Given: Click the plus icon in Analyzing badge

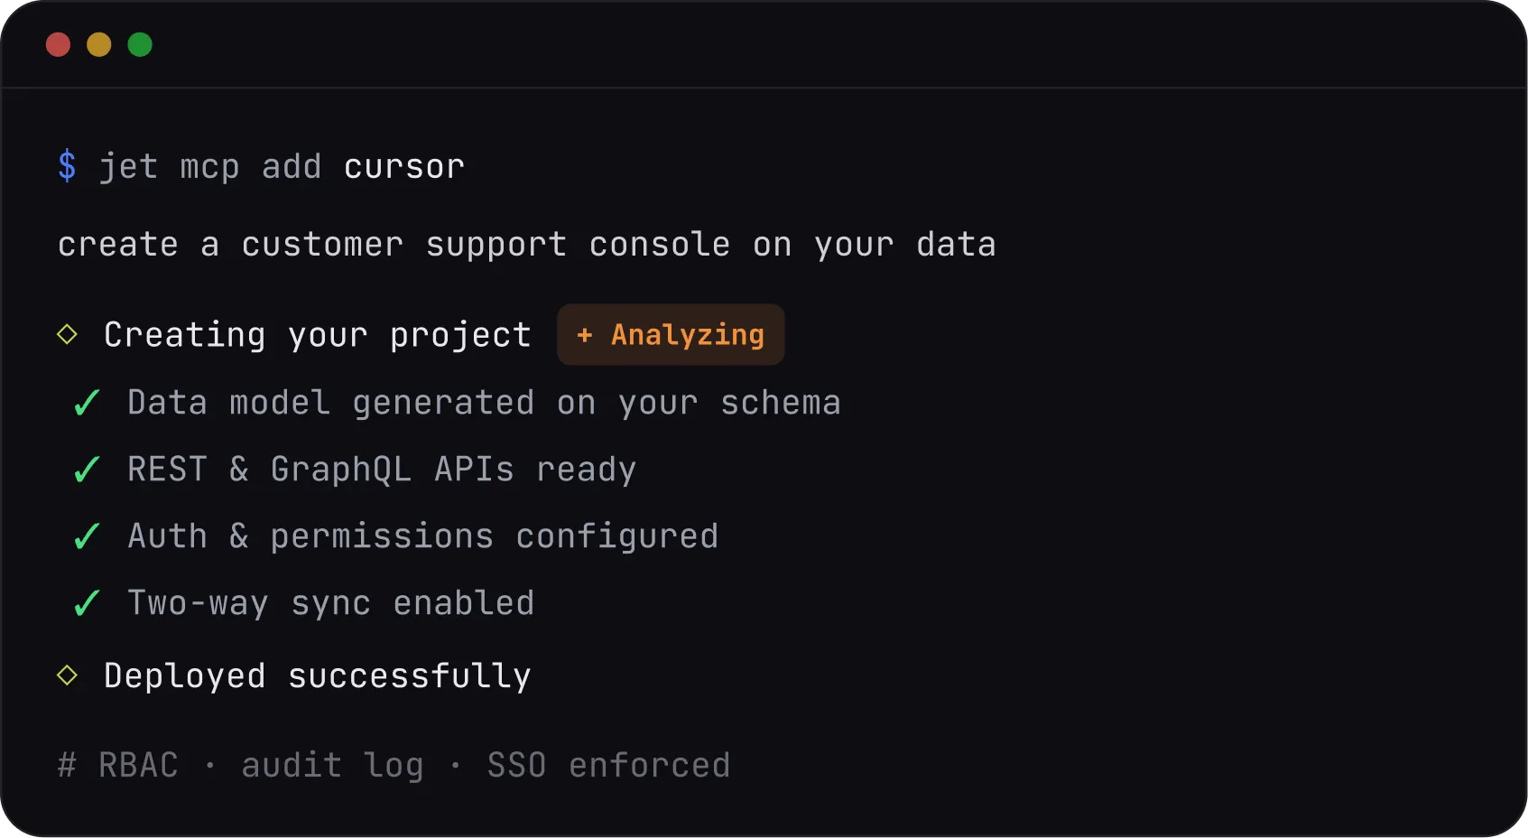Looking at the screenshot, I should pos(585,335).
